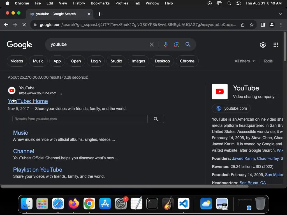Screen dimensions: 287x215
Task: Open the YouTube: Home result link
Action: pyautogui.click(x=28, y=101)
